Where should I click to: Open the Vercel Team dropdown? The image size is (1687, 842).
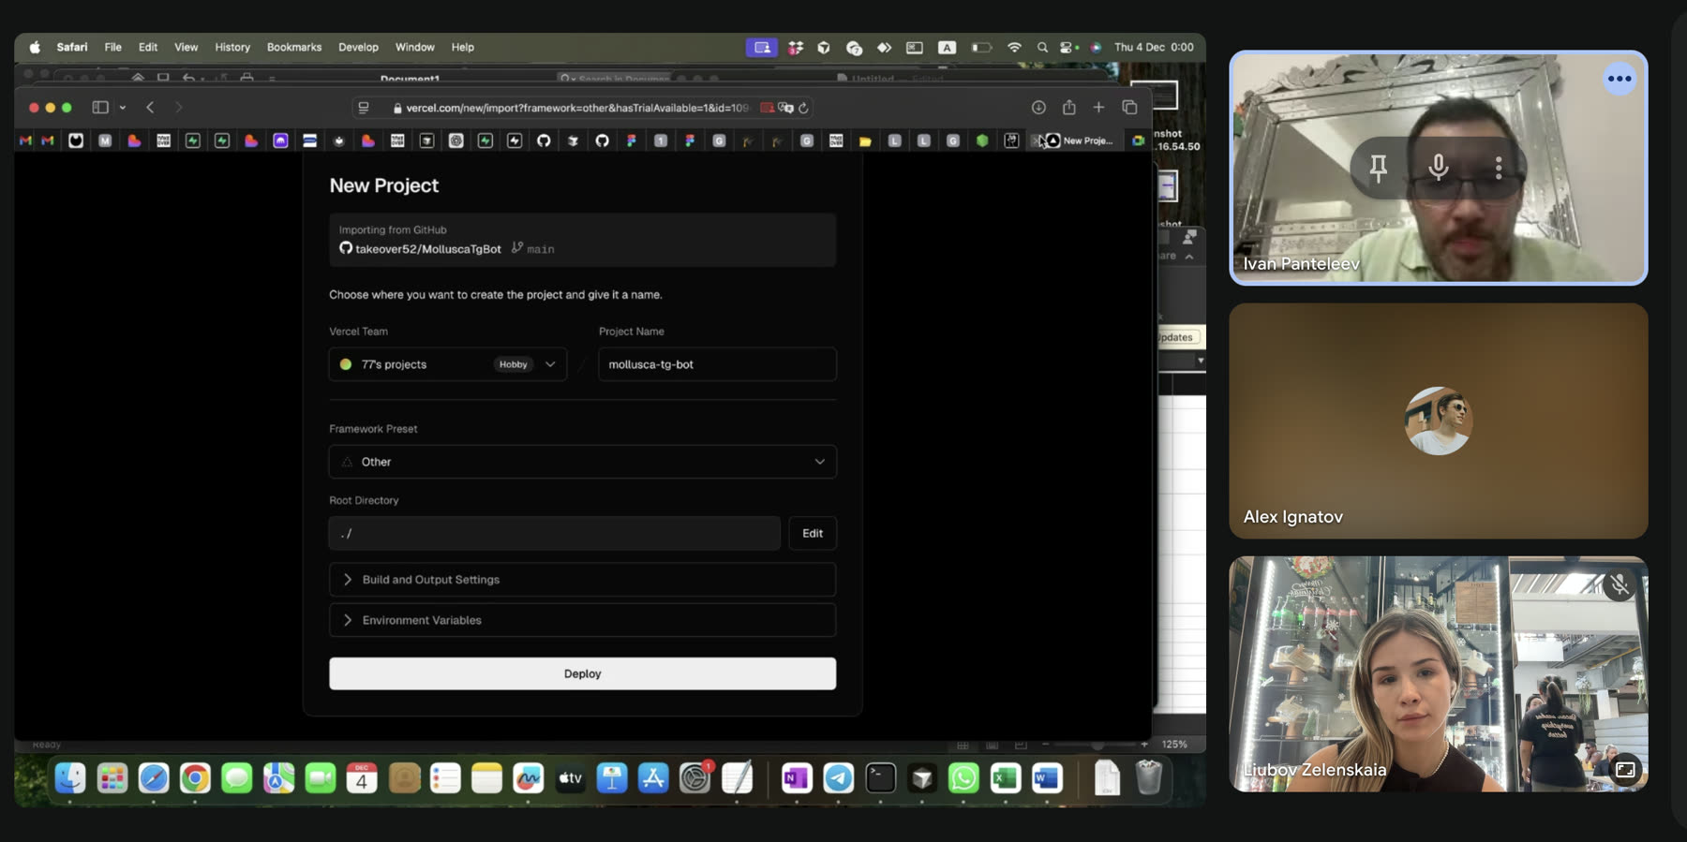click(x=448, y=364)
